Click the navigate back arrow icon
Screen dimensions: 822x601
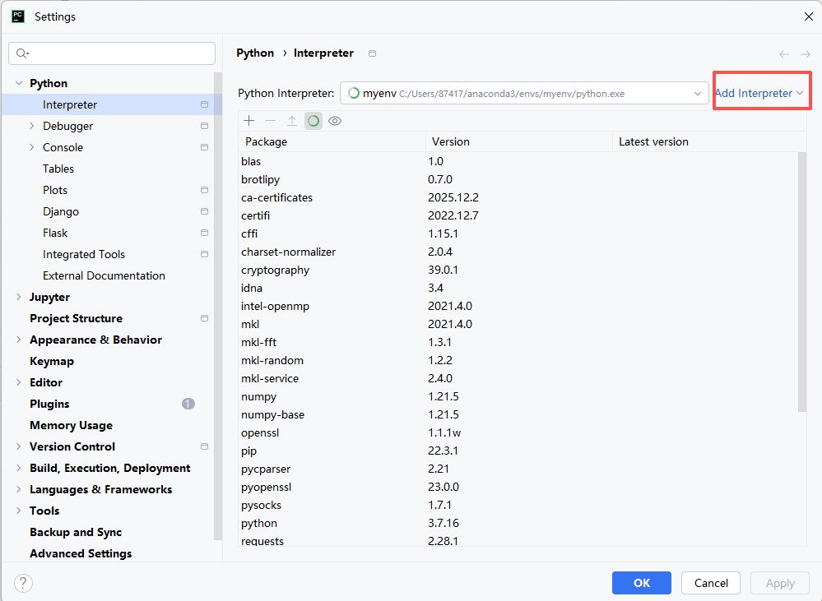point(784,54)
